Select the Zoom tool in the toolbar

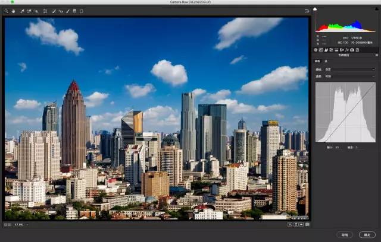click(x=7, y=11)
